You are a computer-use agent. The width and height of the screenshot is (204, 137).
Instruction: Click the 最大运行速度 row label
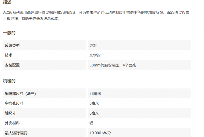(x=16, y=133)
